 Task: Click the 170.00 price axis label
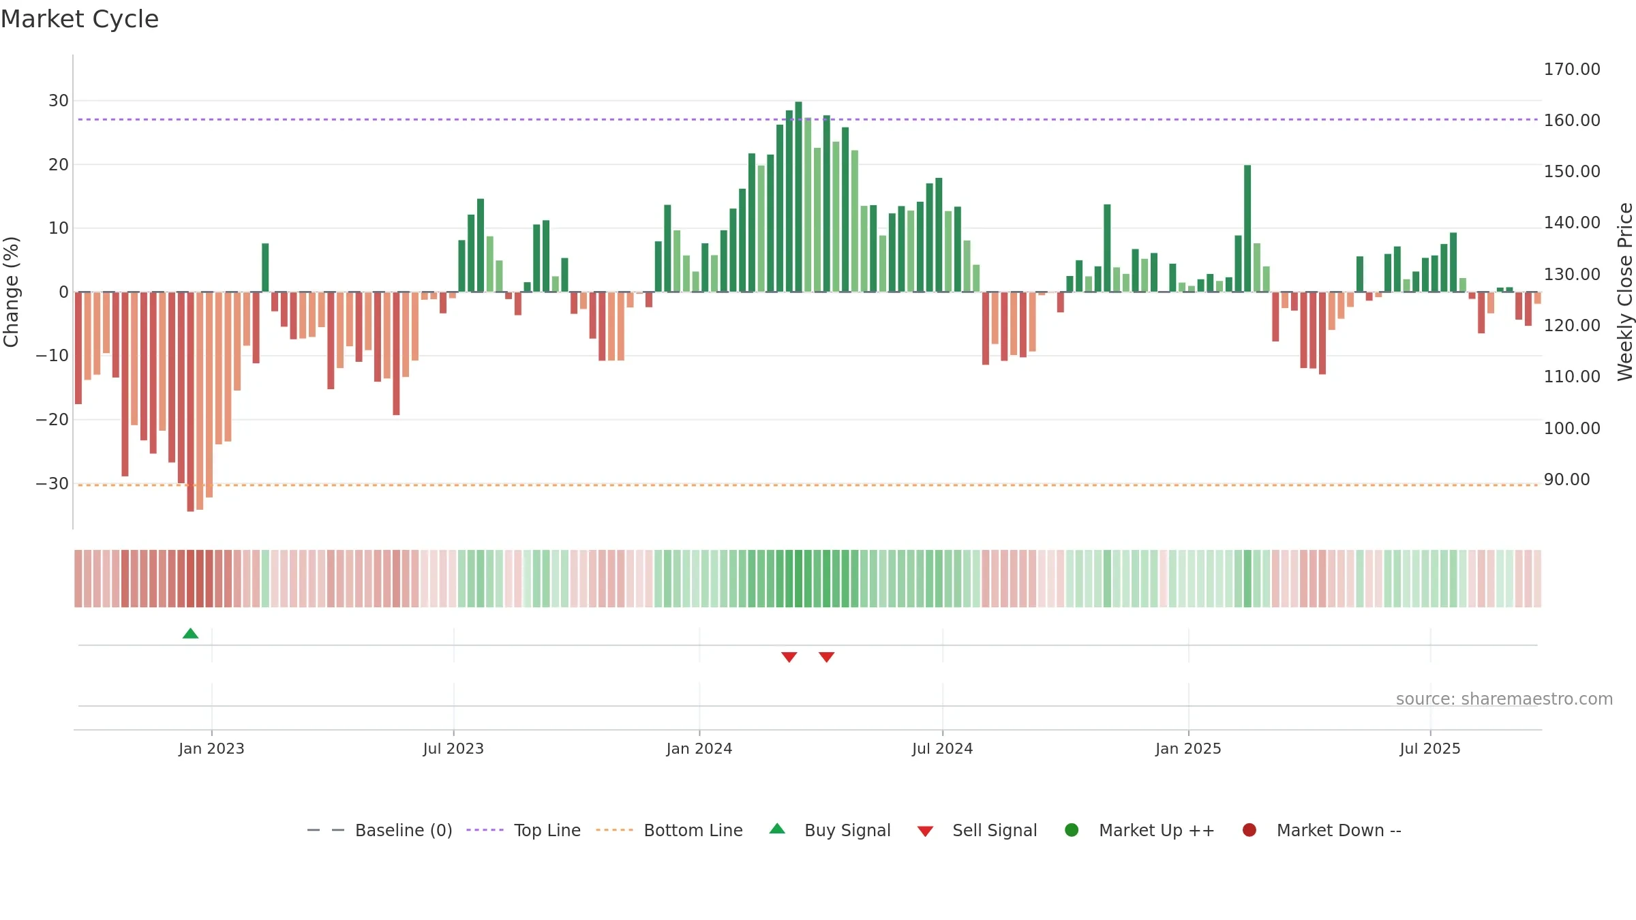pyautogui.click(x=1572, y=70)
